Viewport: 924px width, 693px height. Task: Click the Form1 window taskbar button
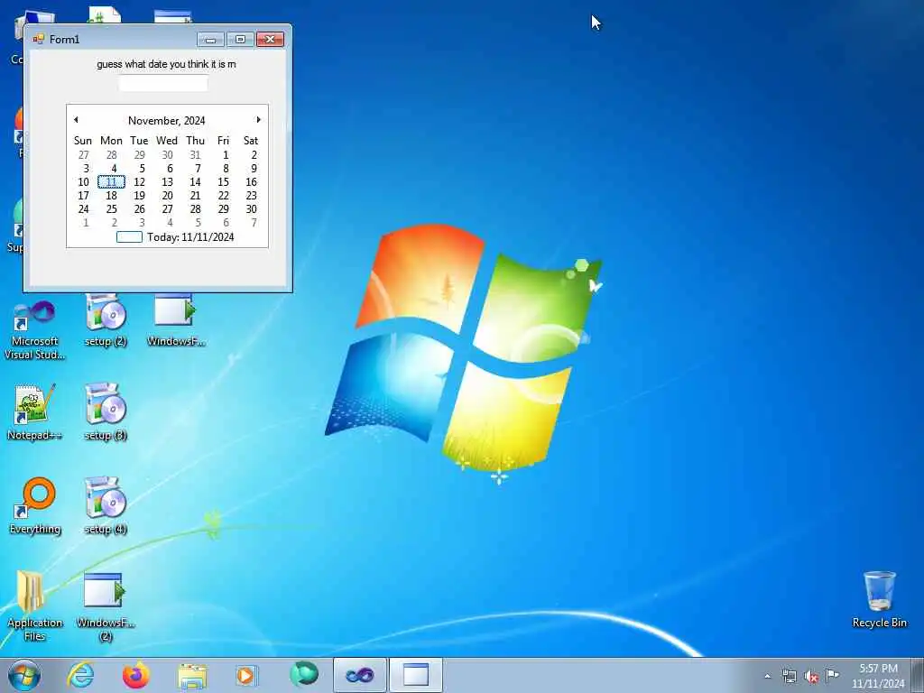pyautogui.click(x=415, y=675)
